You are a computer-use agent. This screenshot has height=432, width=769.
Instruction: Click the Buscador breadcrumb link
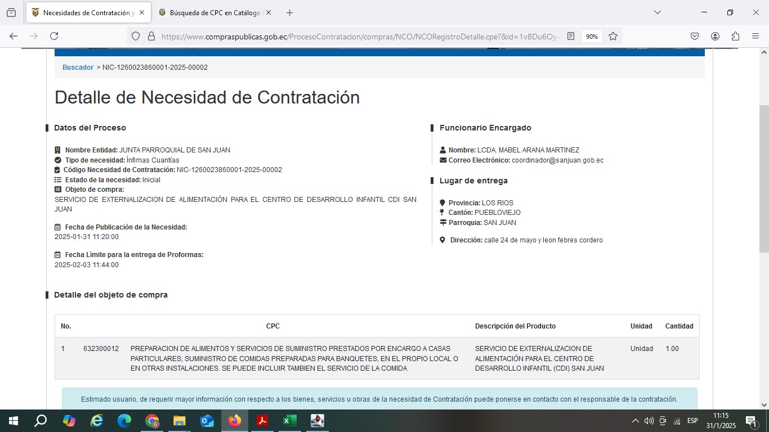[x=78, y=67]
